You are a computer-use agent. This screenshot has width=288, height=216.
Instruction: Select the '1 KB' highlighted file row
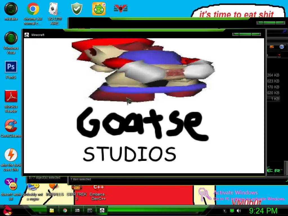[x=273, y=99]
